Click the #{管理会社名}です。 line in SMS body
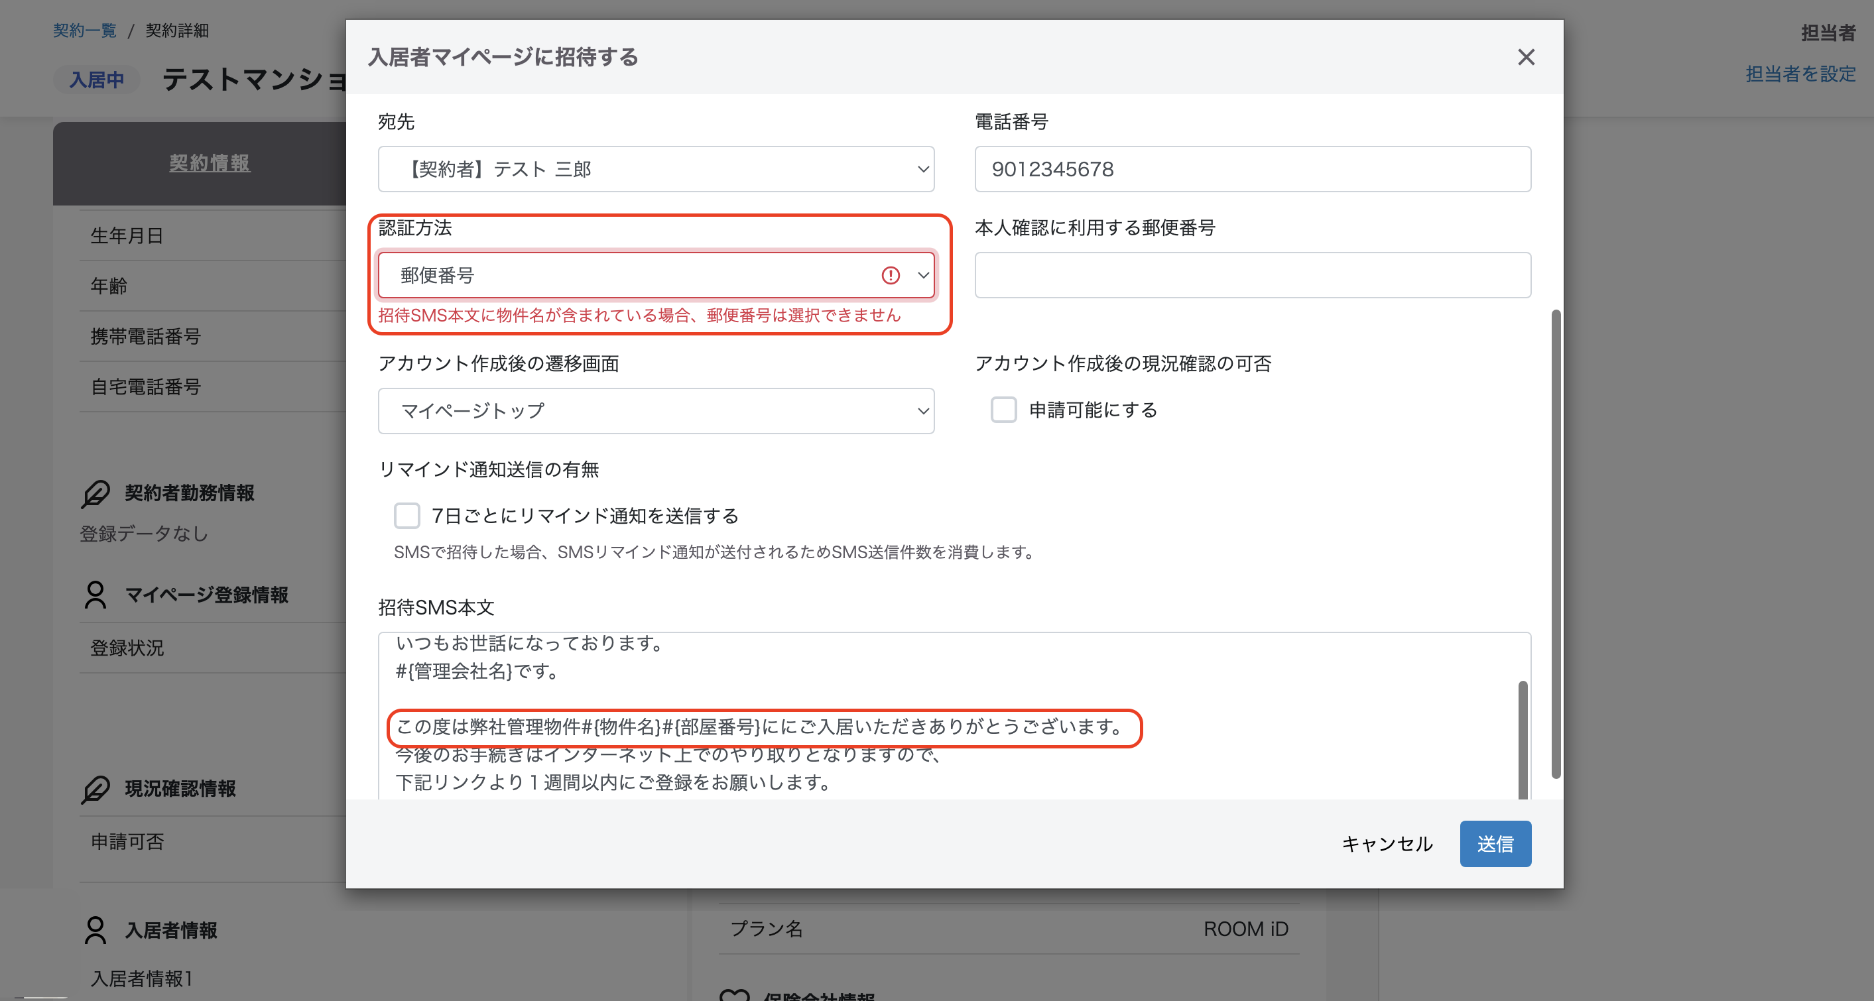The width and height of the screenshot is (1874, 1001). (477, 671)
